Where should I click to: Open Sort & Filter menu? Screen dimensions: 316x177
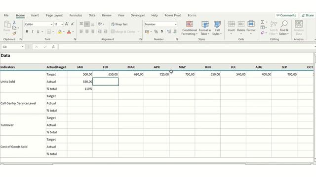(x=274, y=28)
